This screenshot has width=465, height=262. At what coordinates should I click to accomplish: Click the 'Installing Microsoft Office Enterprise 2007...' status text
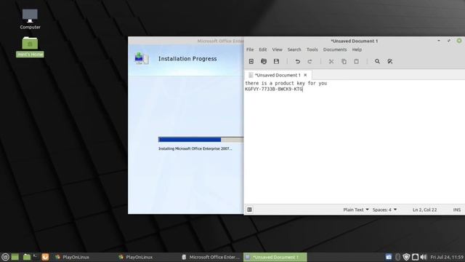pyautogui.click(x=195, y=148)
